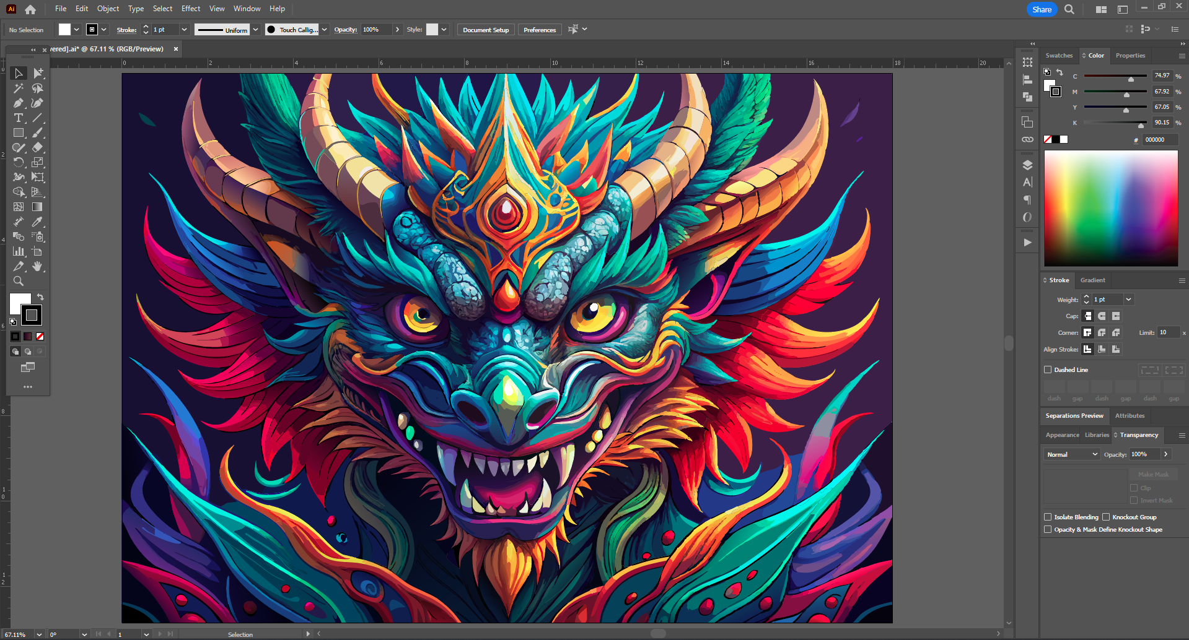The width and height of the screenshot is (1189, 640).
Task: Open the Appearance panel tab
Action: tap(1062, 435)
